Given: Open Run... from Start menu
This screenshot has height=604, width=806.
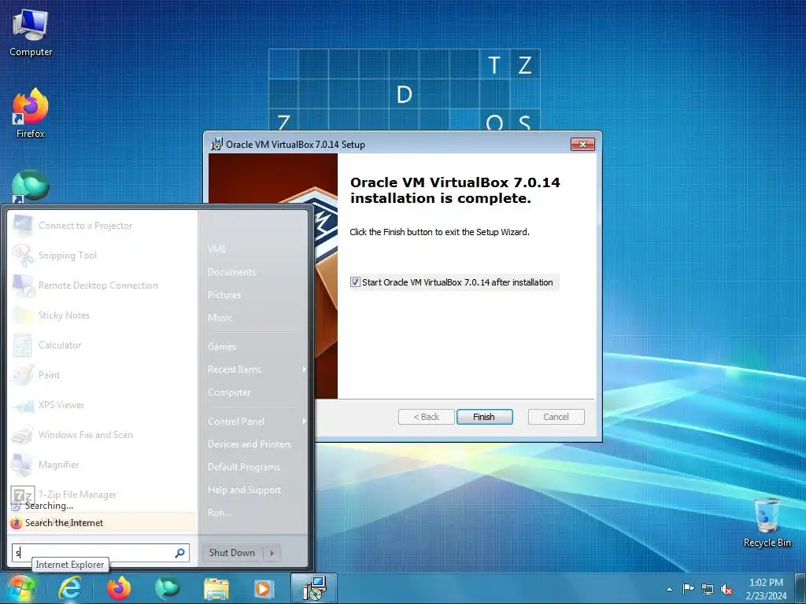Looking at the screenshot, I should [220, 513].
